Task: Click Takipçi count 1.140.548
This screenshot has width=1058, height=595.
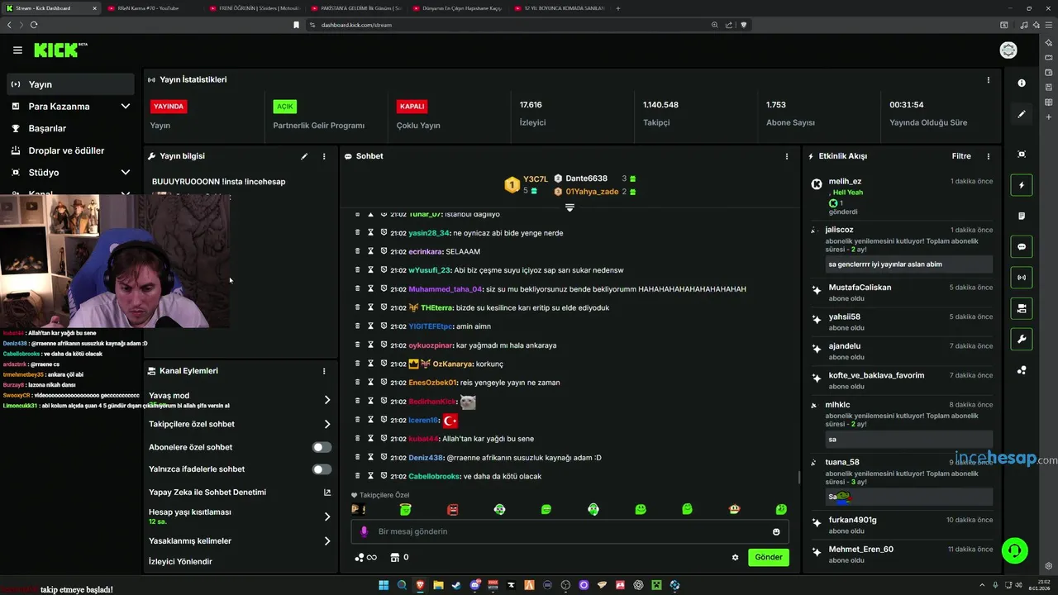Action: pyautogui.click(x=660, y=105)
